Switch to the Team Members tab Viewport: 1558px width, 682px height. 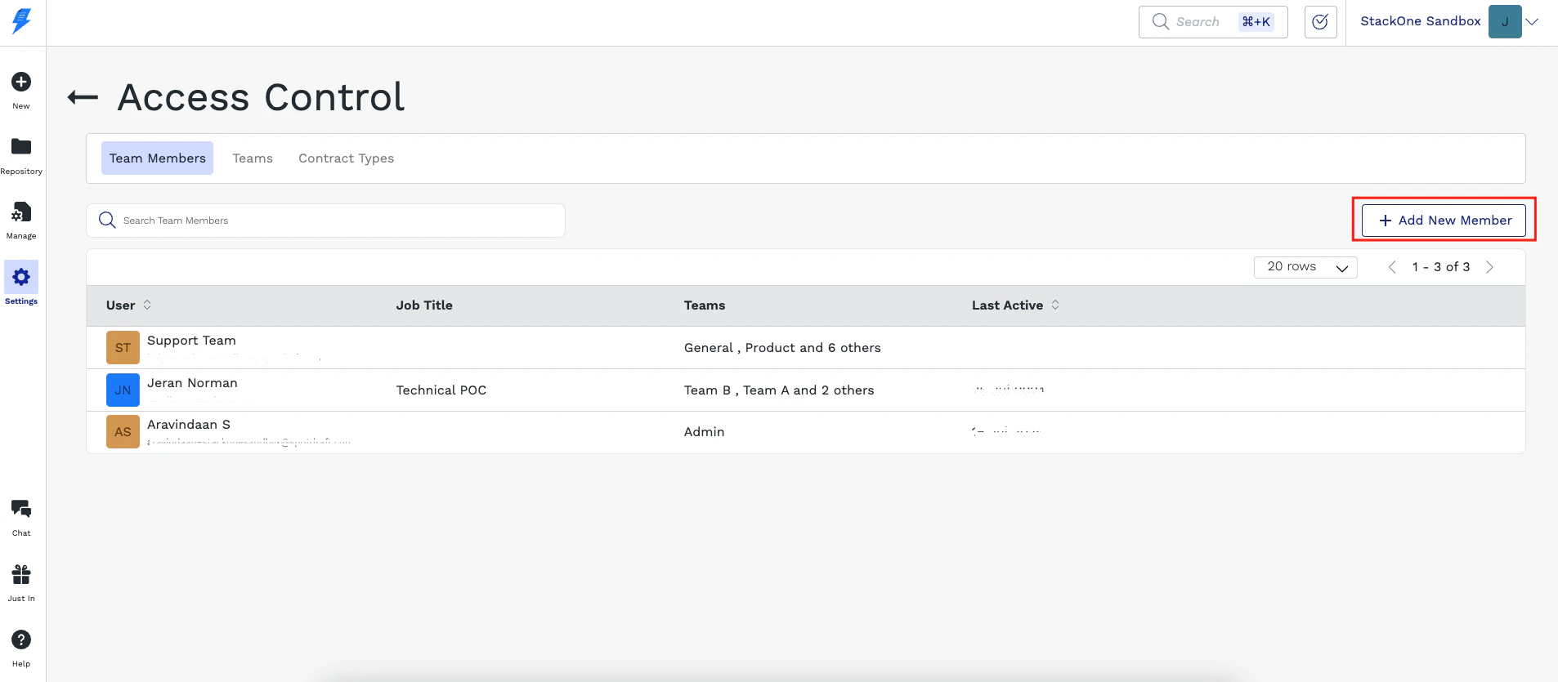tap(157, 158)
